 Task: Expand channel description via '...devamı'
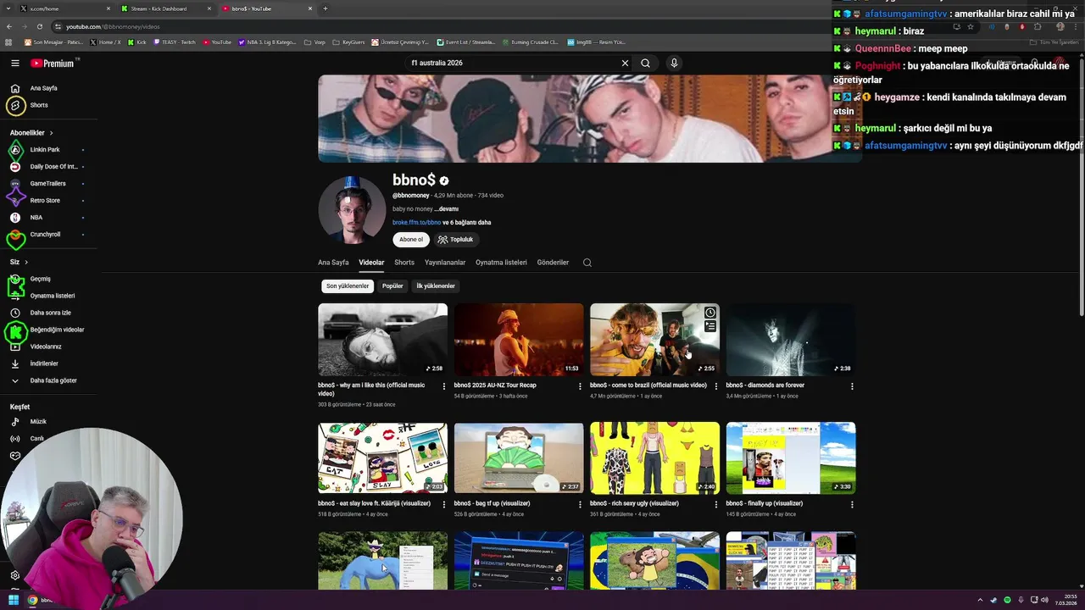point(447,209)
